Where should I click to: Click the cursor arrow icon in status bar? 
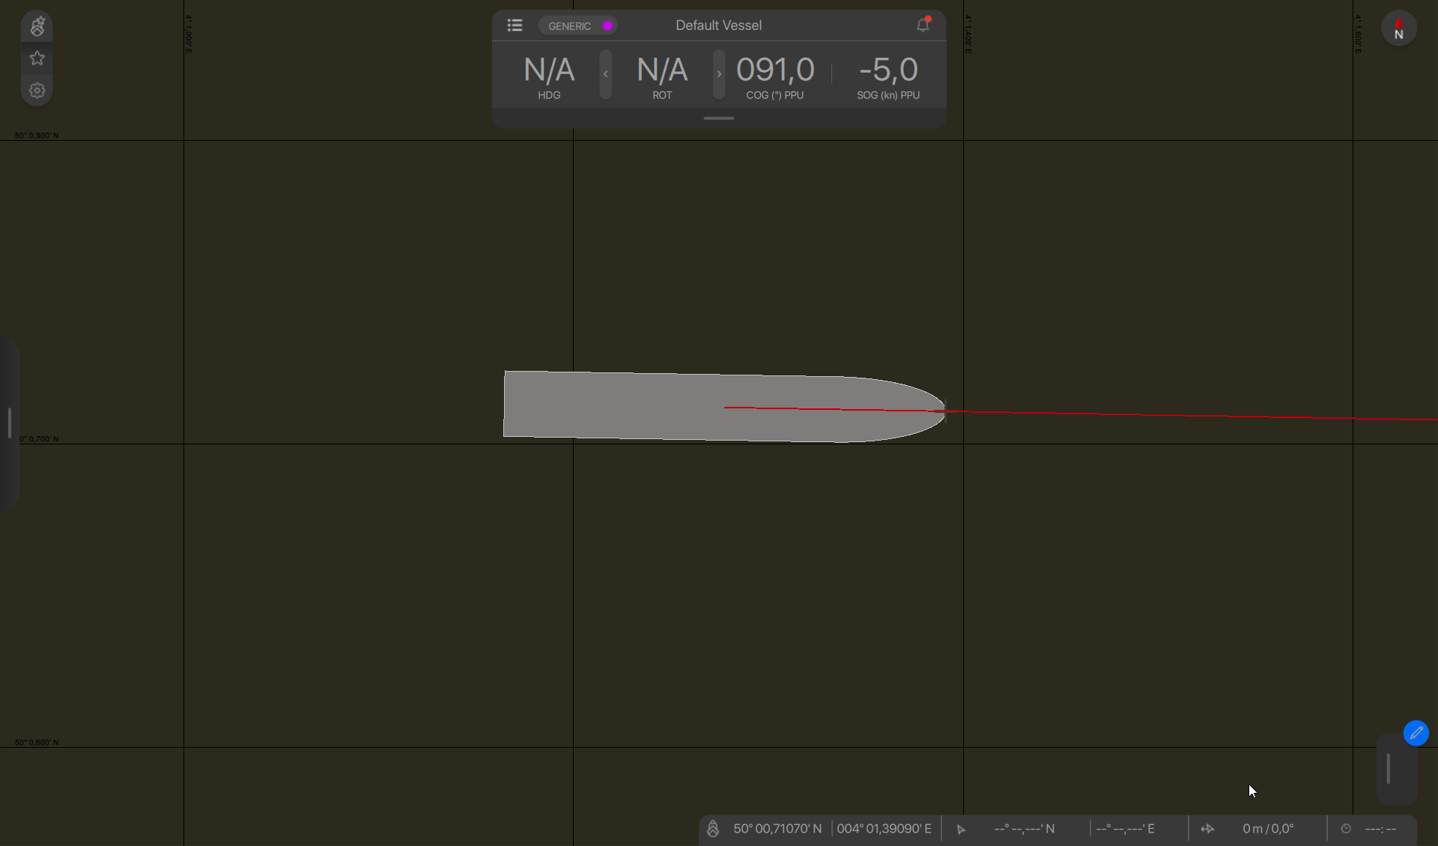(961, 829)
